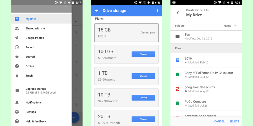Screen dimensions: 253x126
Task: Open Settings gear in drawer
Action: [x=17, y=112]
